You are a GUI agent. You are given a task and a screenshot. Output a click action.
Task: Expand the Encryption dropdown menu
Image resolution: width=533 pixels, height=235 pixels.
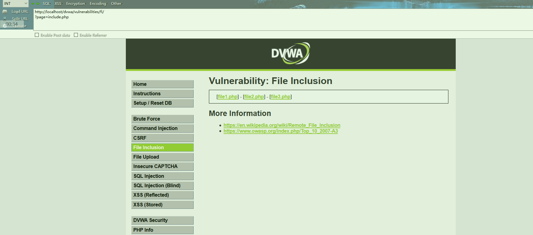point(76,4)
